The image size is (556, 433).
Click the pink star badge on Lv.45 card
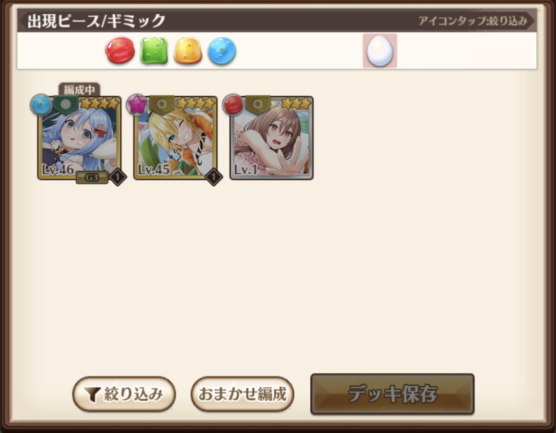click(137, 104)
